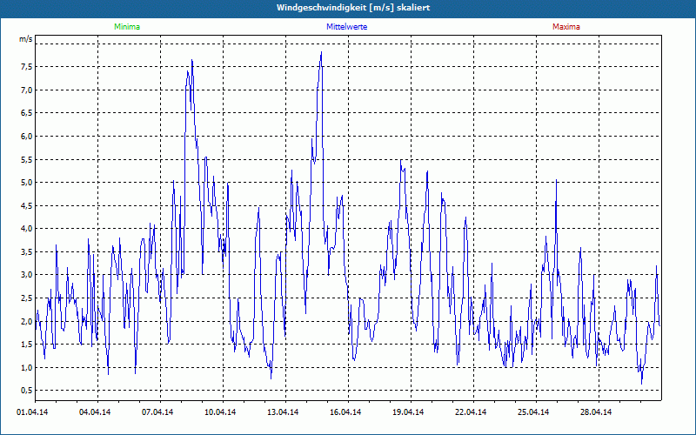
Task: Click the 7,0 y-axis value
Action: pos(27,90)
